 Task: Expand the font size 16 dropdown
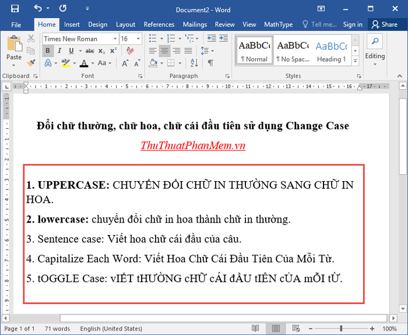[x=138, y=39]
